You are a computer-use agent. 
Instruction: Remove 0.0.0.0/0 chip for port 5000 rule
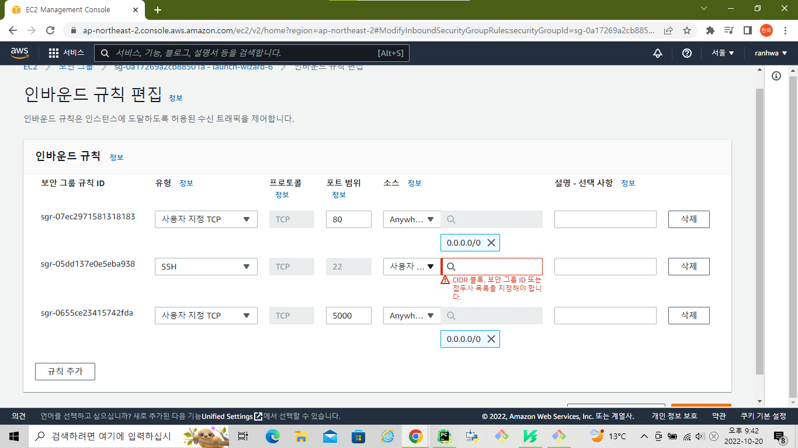[x=491, y=339]
